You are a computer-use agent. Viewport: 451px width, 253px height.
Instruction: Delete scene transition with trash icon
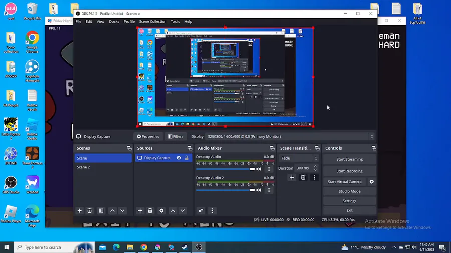(303, 178)
